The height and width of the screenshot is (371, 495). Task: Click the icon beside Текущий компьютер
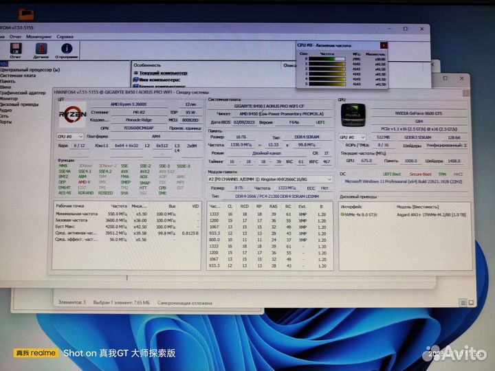click(x=136, y=73)
